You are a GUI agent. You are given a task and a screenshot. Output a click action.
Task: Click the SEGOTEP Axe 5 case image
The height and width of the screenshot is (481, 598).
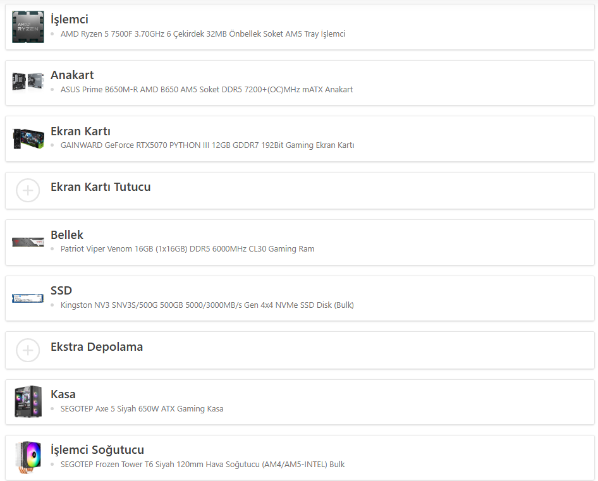pos(28,401)
